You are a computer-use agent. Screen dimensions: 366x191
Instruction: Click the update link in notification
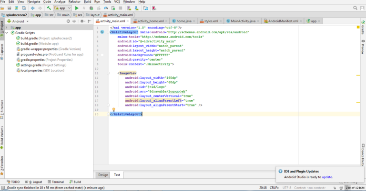[327, 177]
